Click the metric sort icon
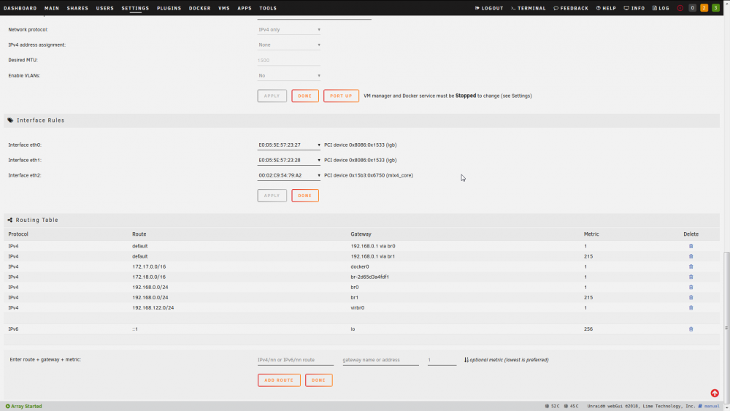730x411 pixels. [x=466, y=359]
